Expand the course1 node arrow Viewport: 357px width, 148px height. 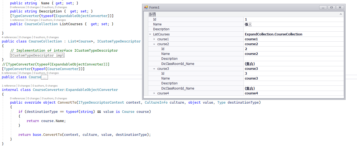(x=154, y=39)
